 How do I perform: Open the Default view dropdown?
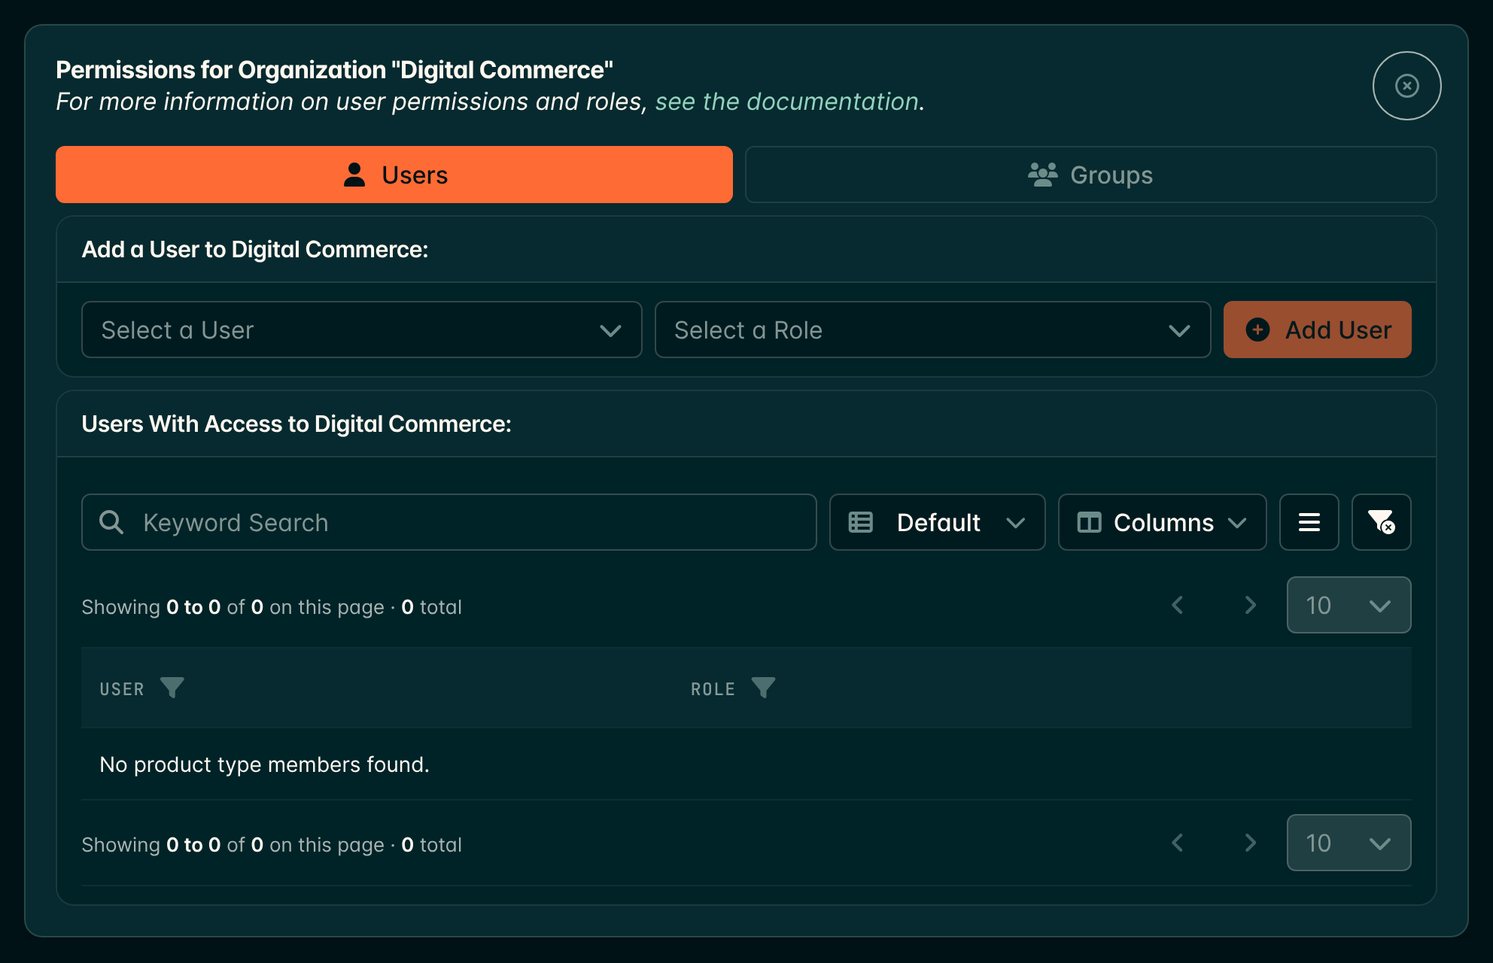[x=937, y=522]
